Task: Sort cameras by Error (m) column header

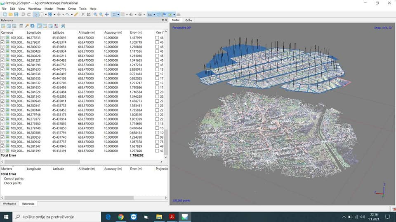Action: point(136,32)
